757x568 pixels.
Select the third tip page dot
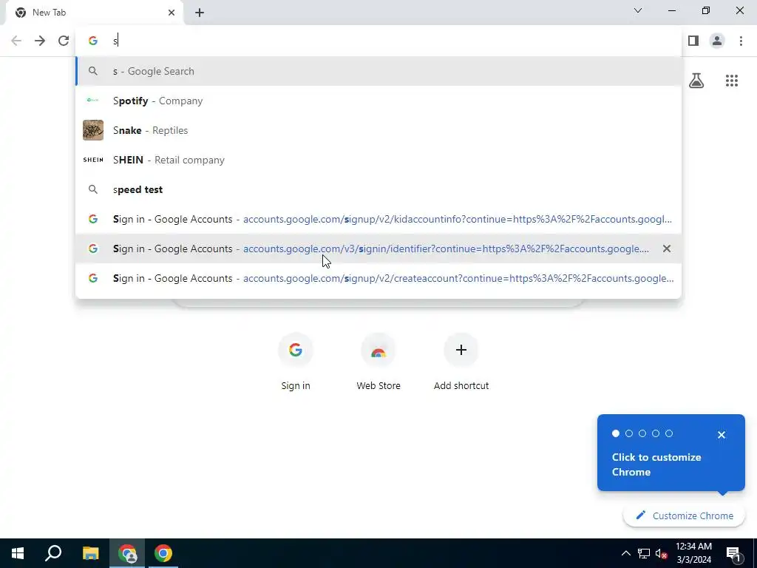(x=642, y=433)
